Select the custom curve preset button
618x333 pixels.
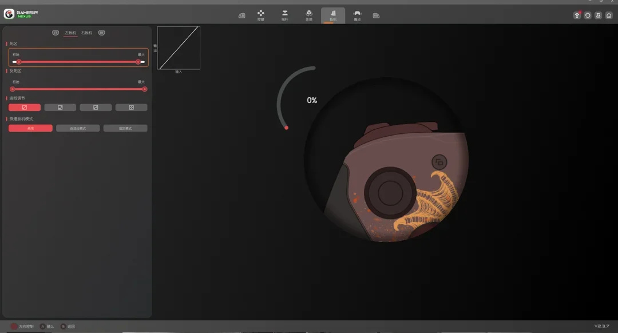click(x=131, y=107)
